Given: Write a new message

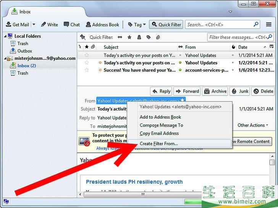Looking at the screenshot, I should pos(50,25).
